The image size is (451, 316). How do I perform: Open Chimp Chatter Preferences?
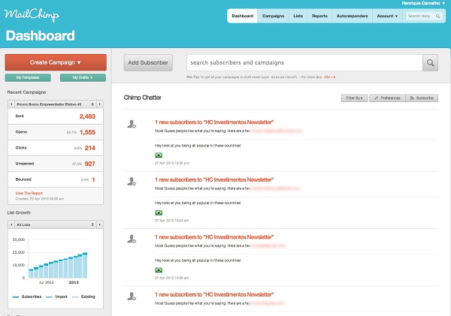pos(387,98)
